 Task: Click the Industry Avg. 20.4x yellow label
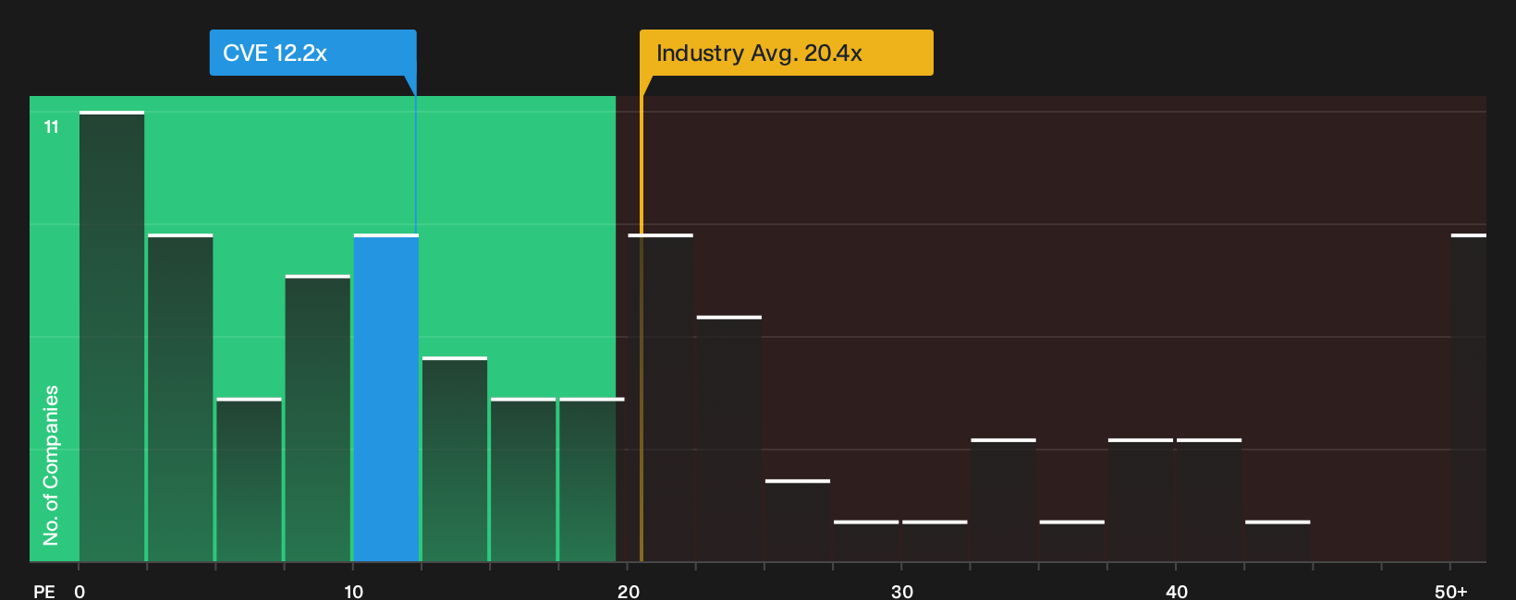[x=787, y=53]
